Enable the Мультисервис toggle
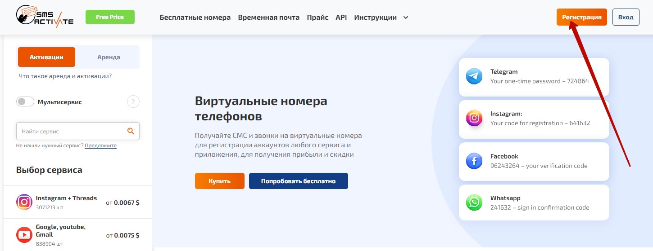The width and height of the screenshot is (653, 251). pos(25,102)
